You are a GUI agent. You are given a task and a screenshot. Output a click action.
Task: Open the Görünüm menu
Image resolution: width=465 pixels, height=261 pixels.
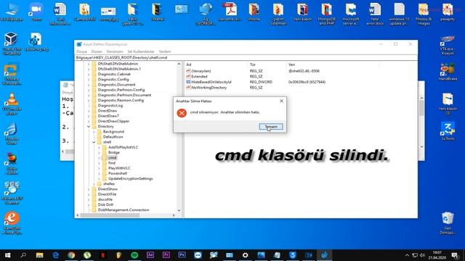coord(115,51)
